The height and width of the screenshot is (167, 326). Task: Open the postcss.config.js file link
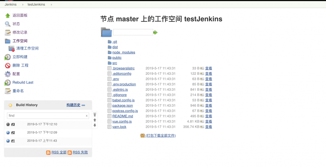coord(125,111)
